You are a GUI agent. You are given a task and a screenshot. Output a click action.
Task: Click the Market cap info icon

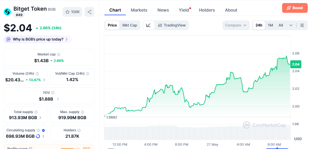[59, 55]
